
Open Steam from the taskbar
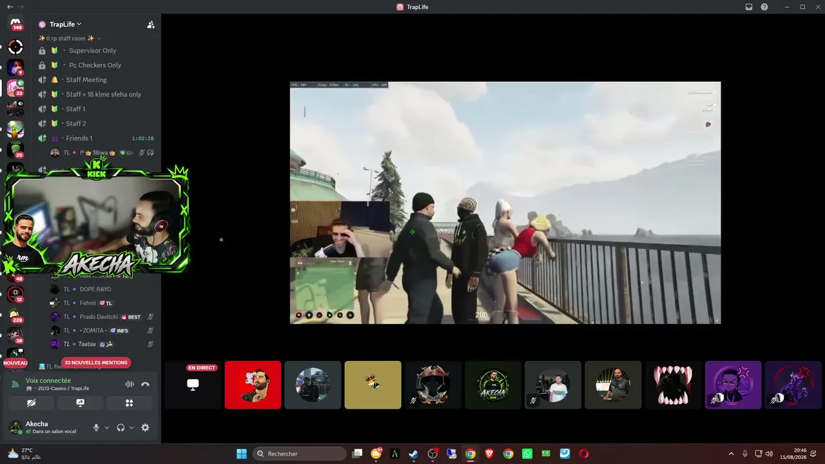tap(414, 454)
